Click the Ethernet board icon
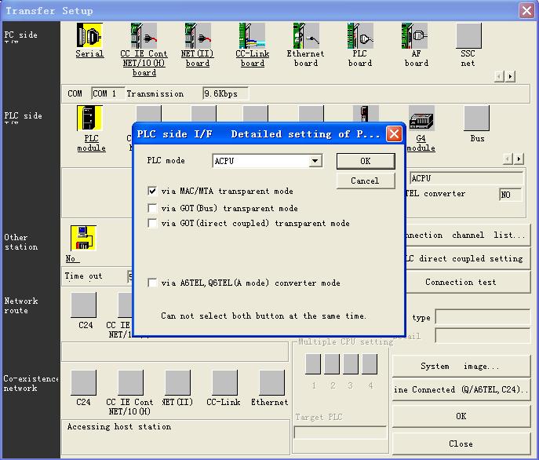 (x=305, y=36)
